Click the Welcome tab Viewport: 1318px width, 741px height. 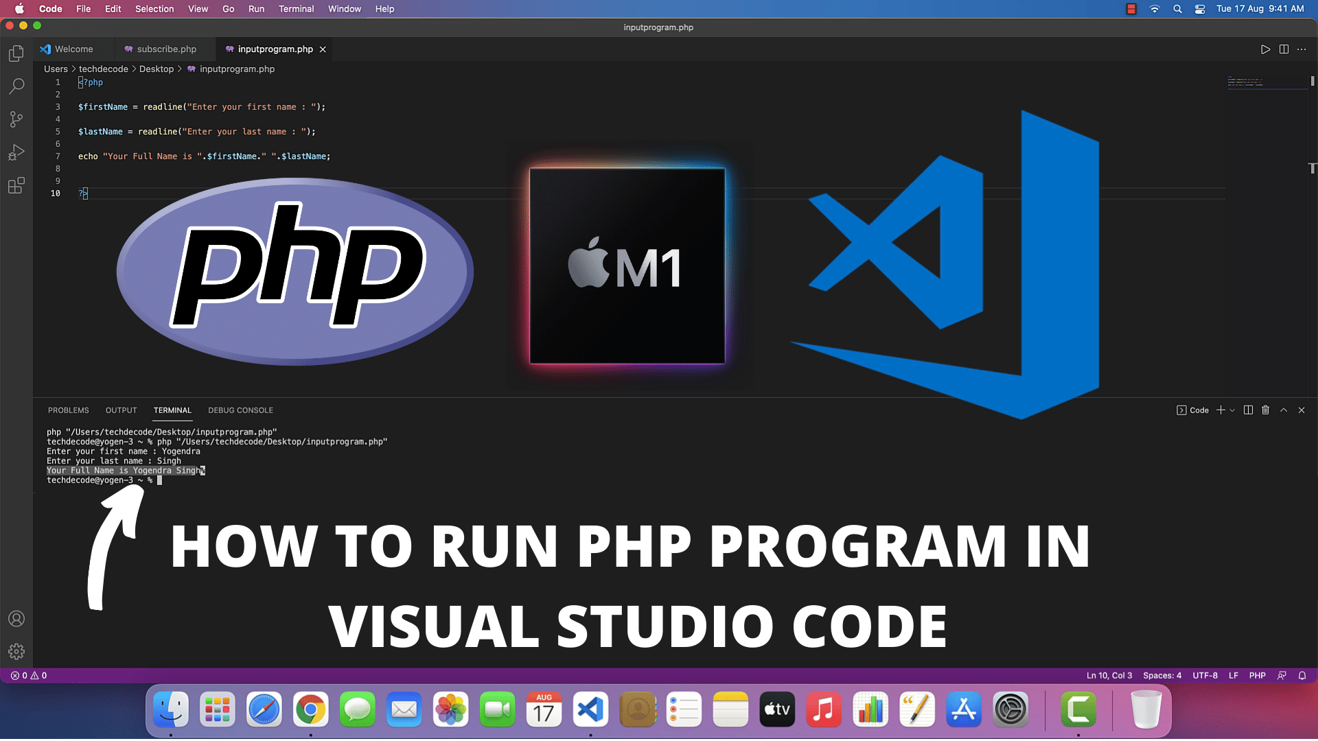[71, 49]
